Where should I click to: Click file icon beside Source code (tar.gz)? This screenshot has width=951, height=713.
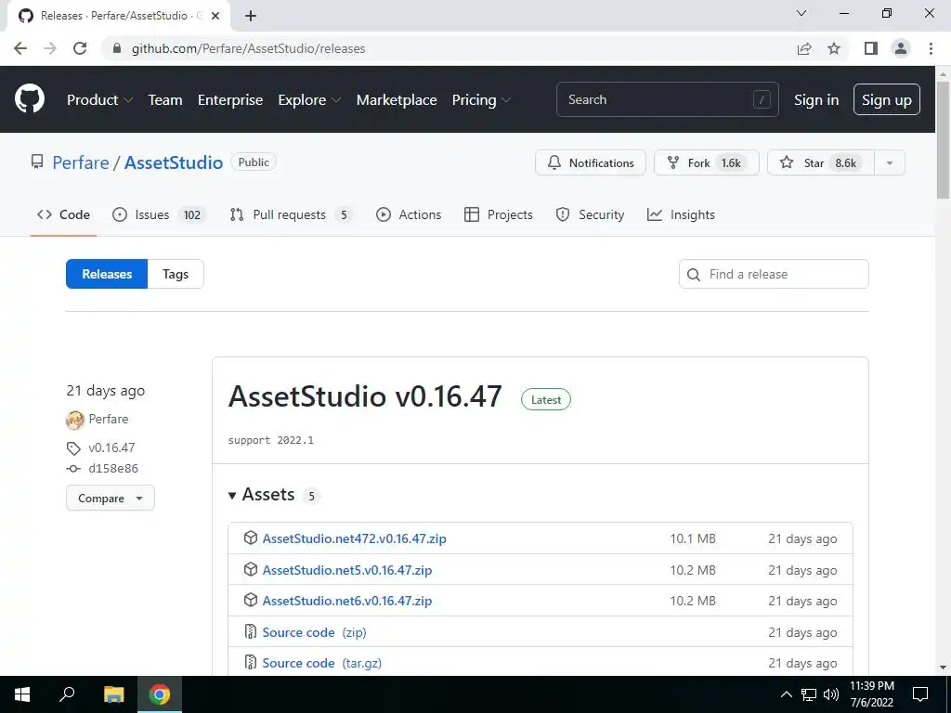pyautogui.click(x=251, y=663)
